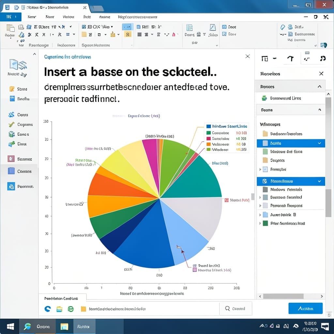The height and width of the screenshot is (334, 334).
Task: Open Cognims with checkmark icon
Action: pyautogui.click(x=21, y=124)
